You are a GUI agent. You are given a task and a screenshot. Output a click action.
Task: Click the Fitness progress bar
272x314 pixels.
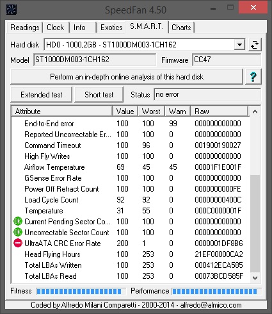(x=81, y=292)
